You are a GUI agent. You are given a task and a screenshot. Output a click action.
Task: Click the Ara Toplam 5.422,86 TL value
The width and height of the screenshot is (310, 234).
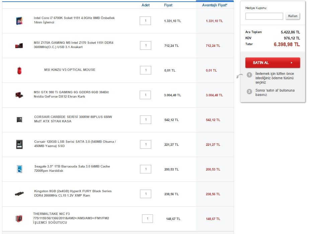pyautogui.click(x=291, y=32)
